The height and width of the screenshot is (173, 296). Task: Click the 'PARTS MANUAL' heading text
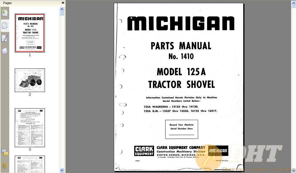point(181,46)
